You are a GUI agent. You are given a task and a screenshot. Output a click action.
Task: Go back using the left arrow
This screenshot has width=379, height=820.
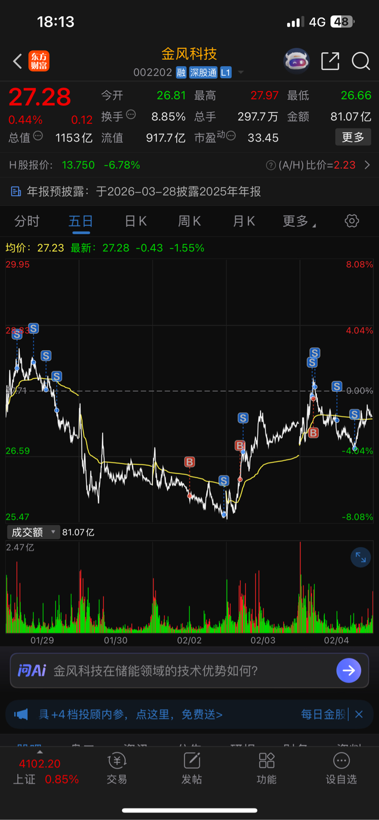17,61
